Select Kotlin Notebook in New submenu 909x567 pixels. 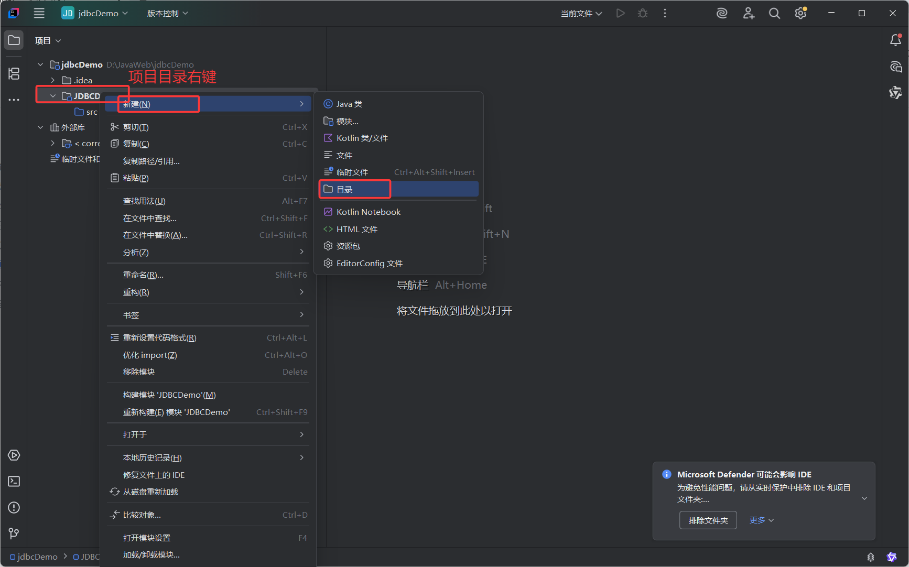pos(398,212)
